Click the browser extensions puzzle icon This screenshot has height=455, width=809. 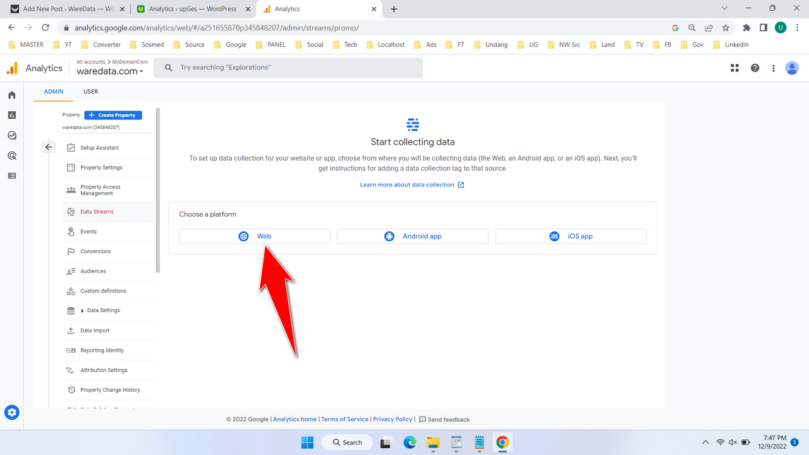coord(746,28)
